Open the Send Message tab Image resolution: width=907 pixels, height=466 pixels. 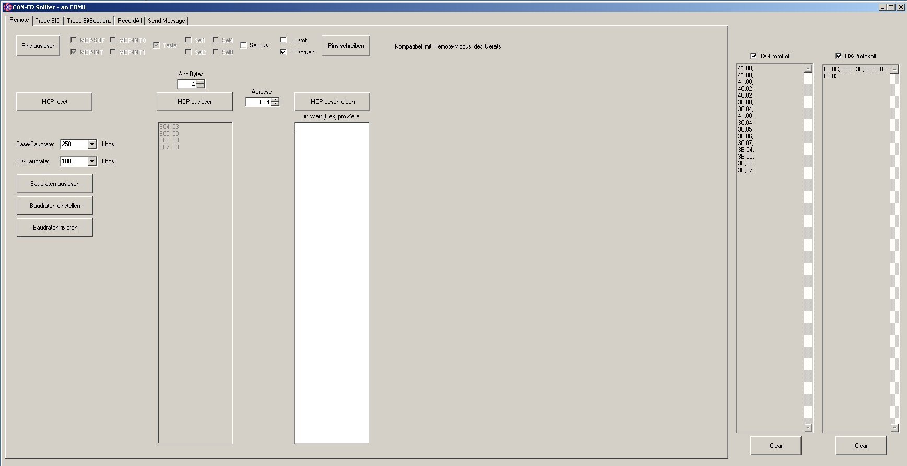pyautogui.click(x=166, y=21)
